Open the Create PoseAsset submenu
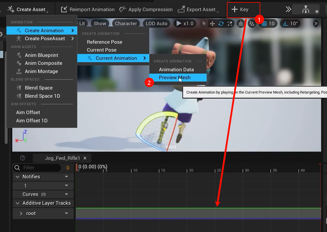 pyautogui.click(x=42, y=38)
